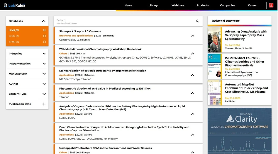This screenshot has height=154, width=278.
Task: Open Advancing Drug Analysis with VeriSpray article
Action: click(x=246, y=35)
